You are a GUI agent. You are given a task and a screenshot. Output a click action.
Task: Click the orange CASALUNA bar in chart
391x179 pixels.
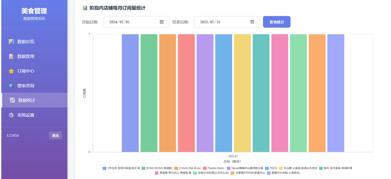coord(168,93)
